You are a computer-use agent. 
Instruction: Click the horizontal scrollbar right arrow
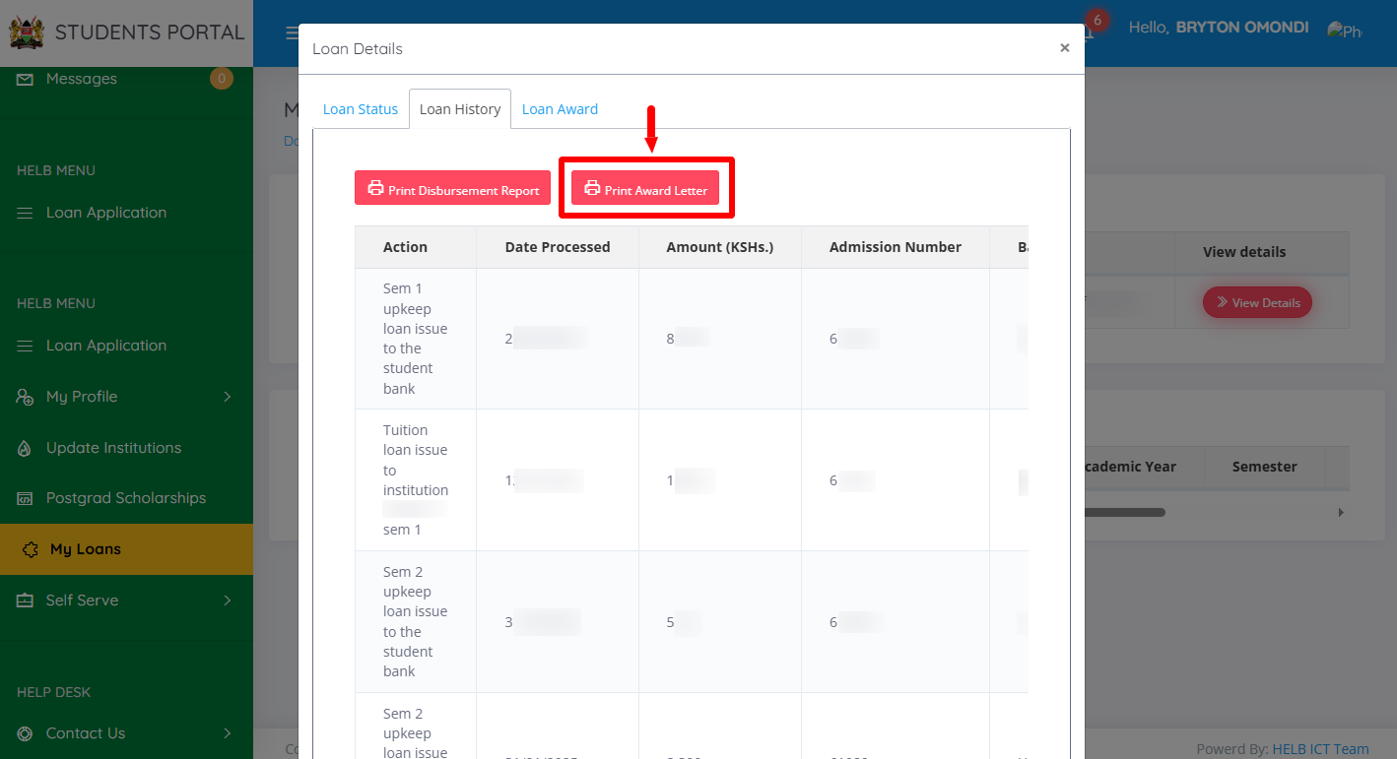coord(1340,513)
